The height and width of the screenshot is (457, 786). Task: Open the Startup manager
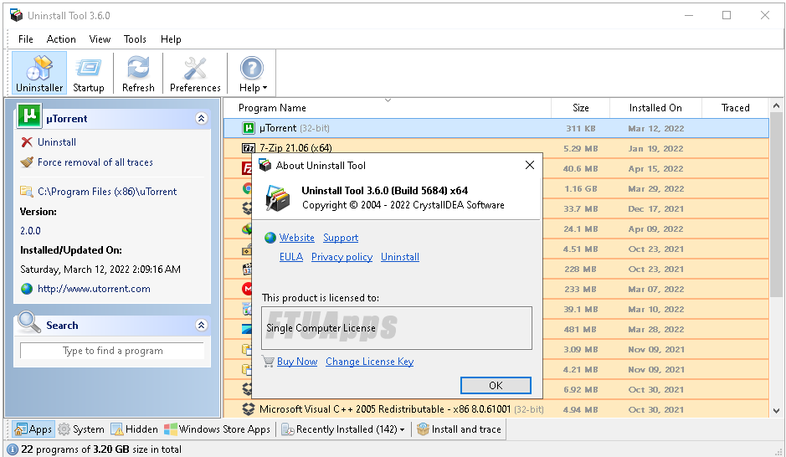(88, 73)
